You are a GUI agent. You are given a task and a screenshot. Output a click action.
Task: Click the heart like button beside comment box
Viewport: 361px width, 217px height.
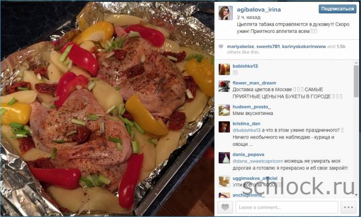click(225, 207)
